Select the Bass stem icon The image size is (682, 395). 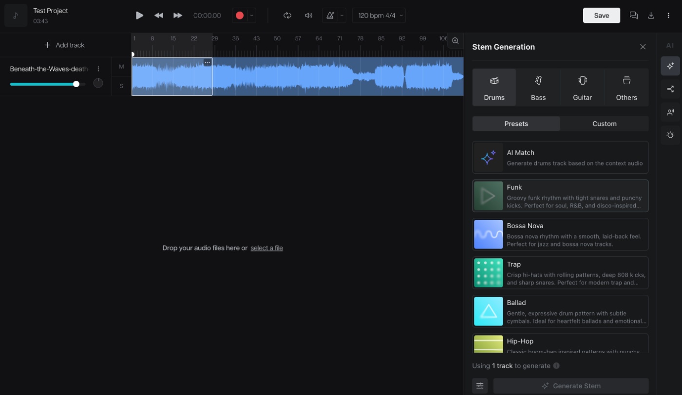(538, 88)
